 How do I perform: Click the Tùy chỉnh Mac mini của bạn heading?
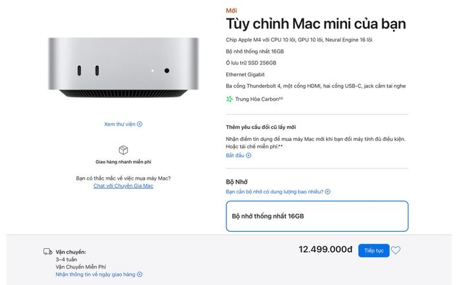(315, 24)
